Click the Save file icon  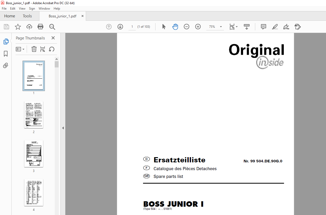6,27
